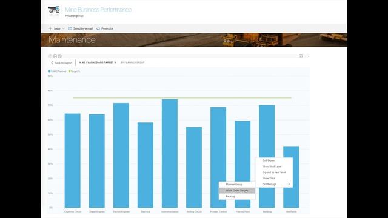The width and height of the screenshot is (388, 218).
Task: Click the Milling Circuit bar
Action: click(x=194, y=167)
